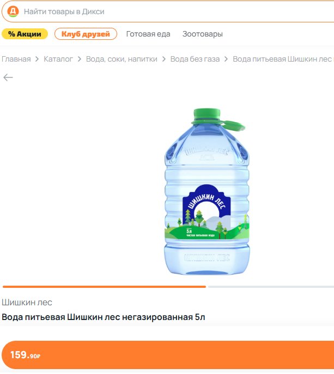334x374 pixels.
Task: Select the Зоотовары menu item
Action: (203, 34)
